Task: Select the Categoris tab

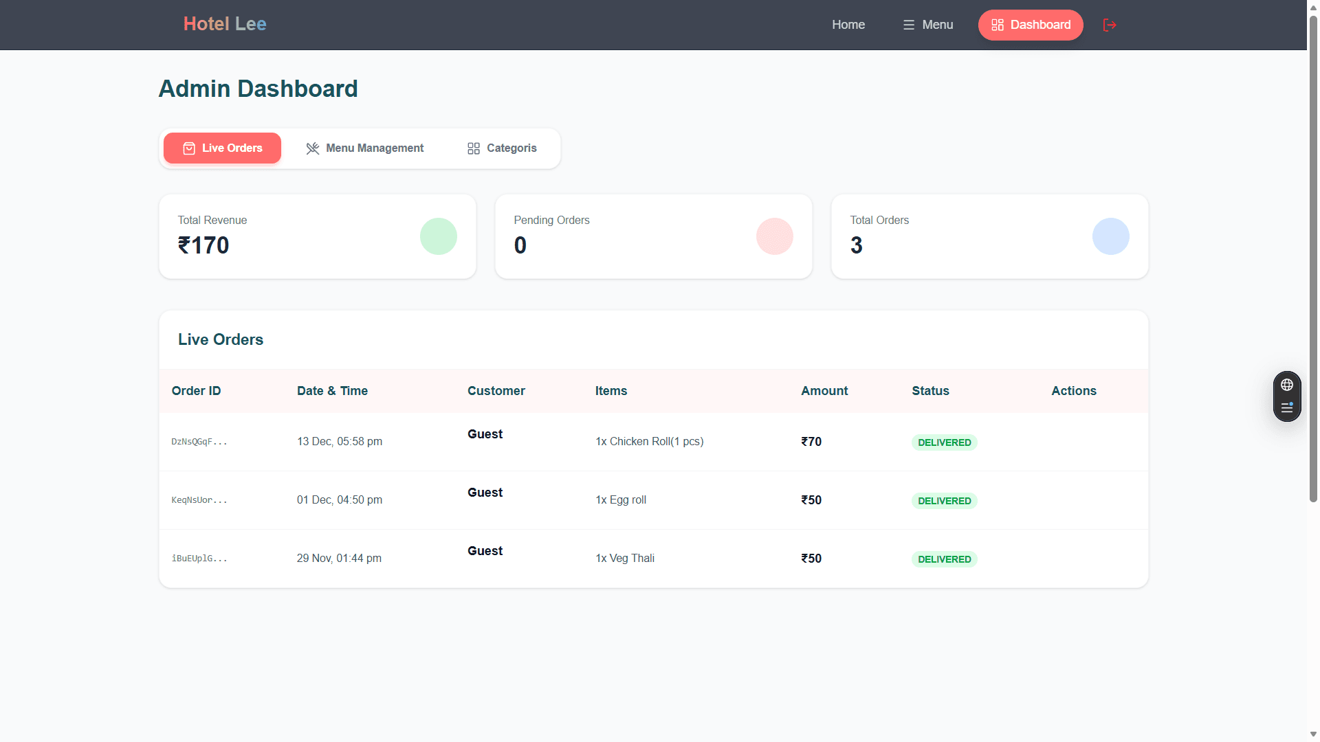Action: click(502, 148)
